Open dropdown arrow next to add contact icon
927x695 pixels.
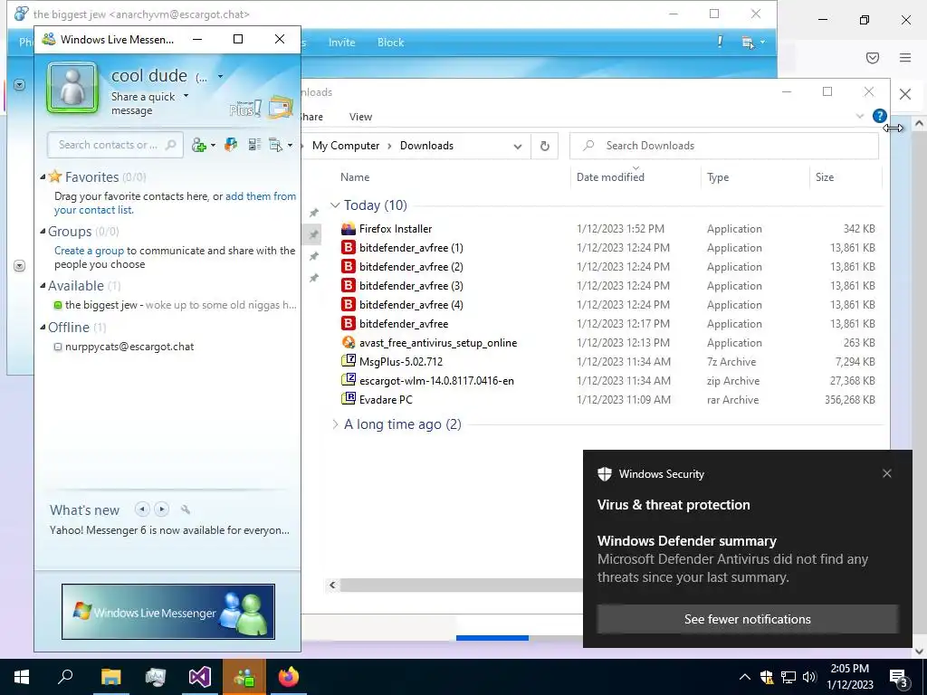(x=213, y=146)
